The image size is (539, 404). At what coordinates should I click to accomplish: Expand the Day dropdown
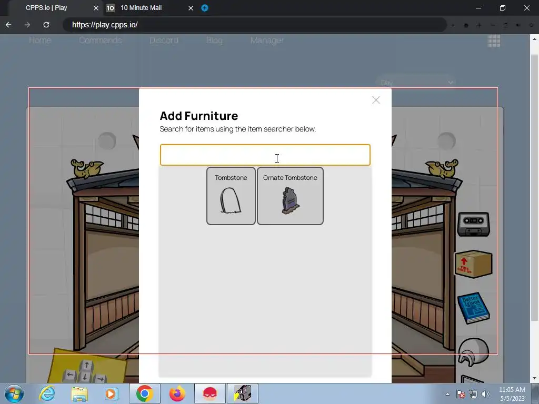(x=415, y=83)
